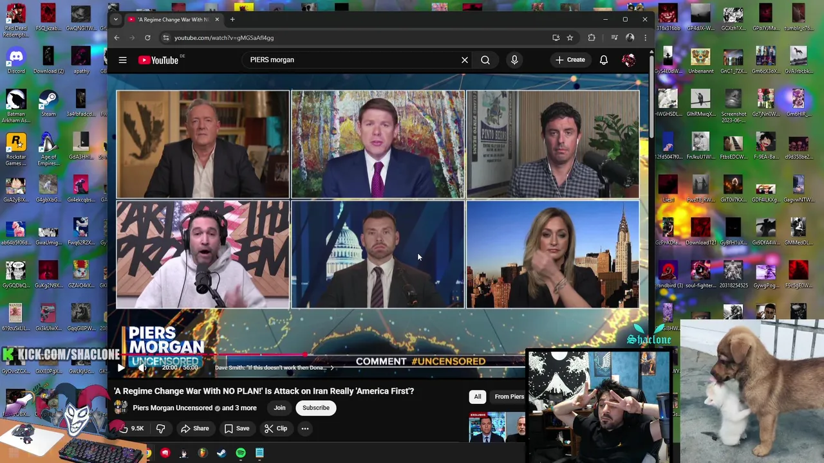Screen dimensions: 824x463
Task: Expand the Dave Smith chapter title
Action: pos(274,368)
